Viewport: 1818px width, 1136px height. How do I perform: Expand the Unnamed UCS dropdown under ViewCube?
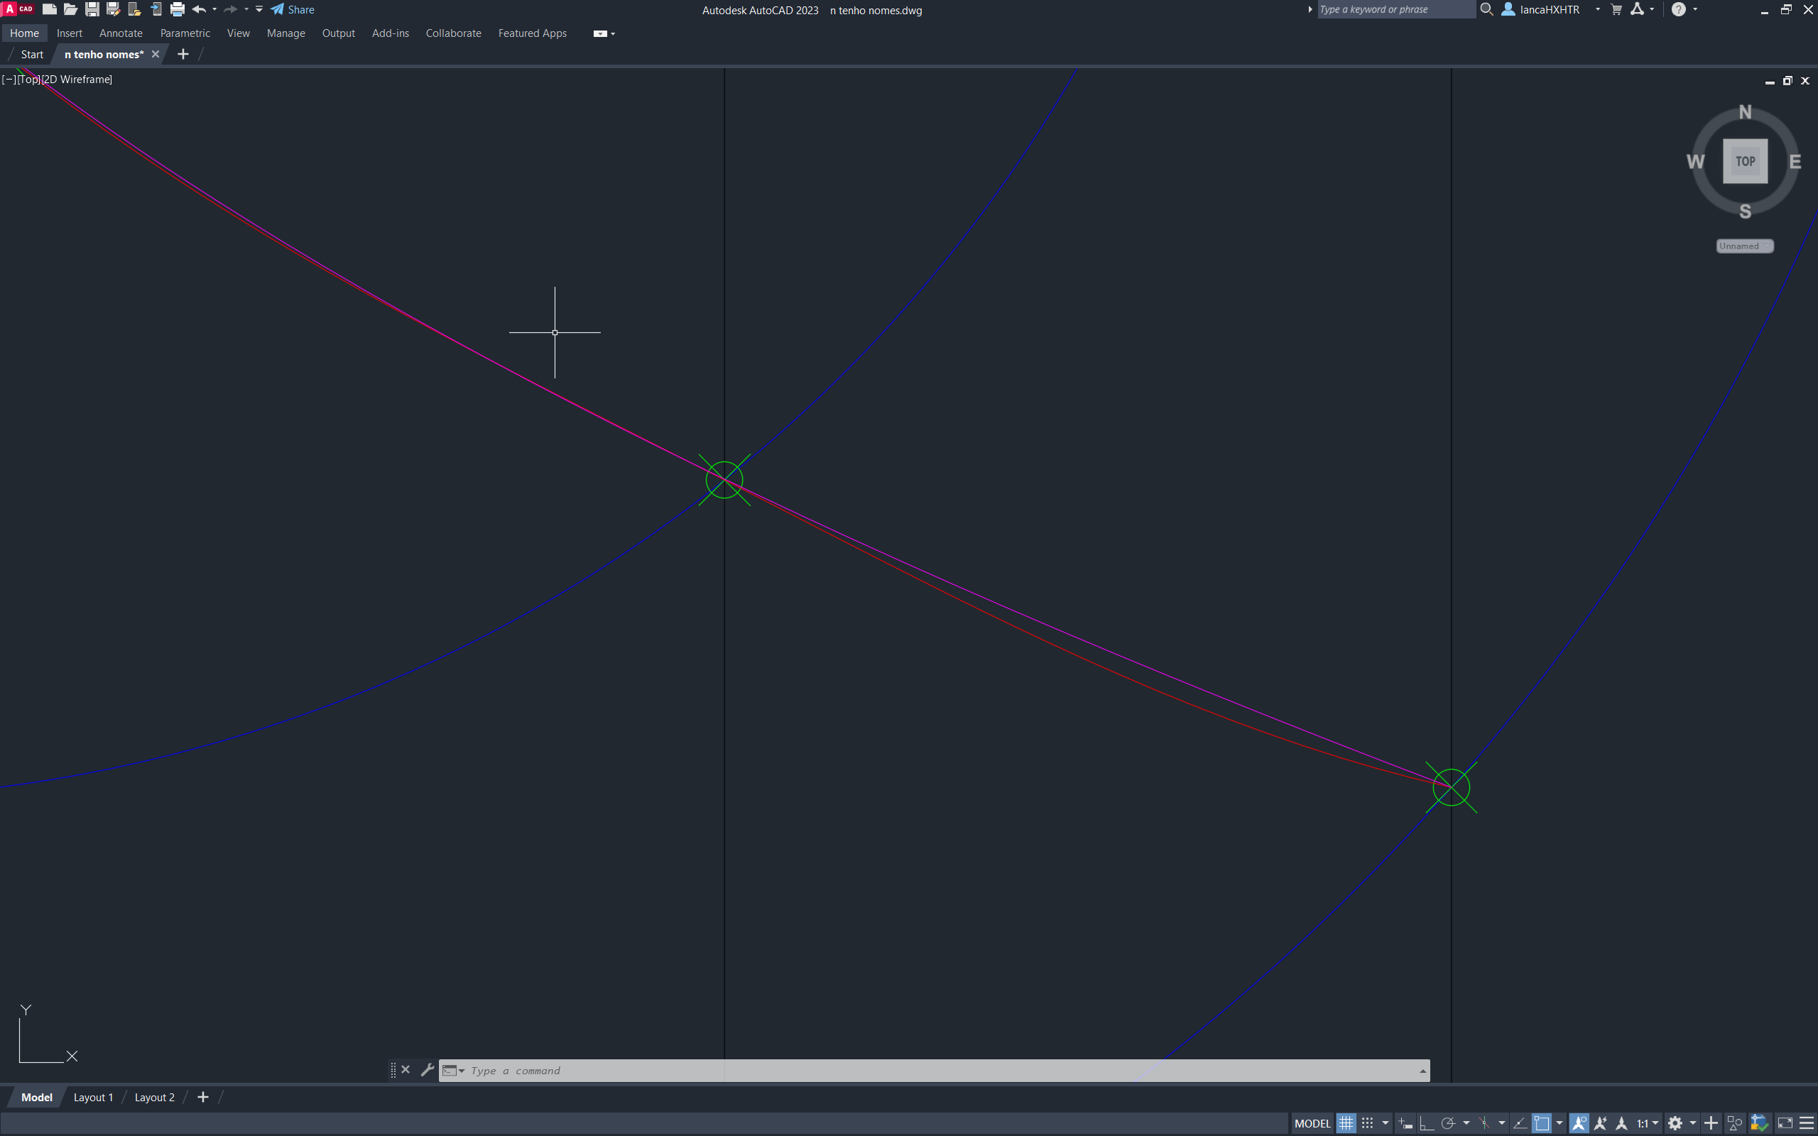coord(1744,246)
